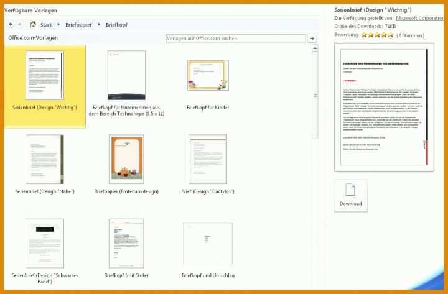The width and height of the screenshot is (448, 294).
Task: Click the Download button
Action: pos(350,196)
